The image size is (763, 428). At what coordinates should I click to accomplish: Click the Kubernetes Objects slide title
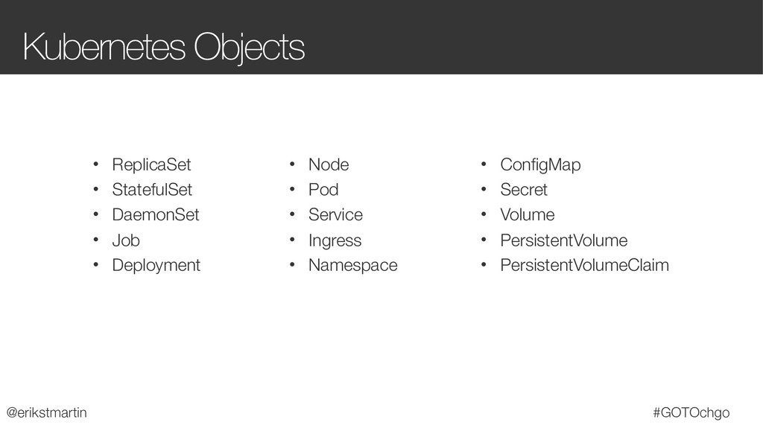pos(163,48)
